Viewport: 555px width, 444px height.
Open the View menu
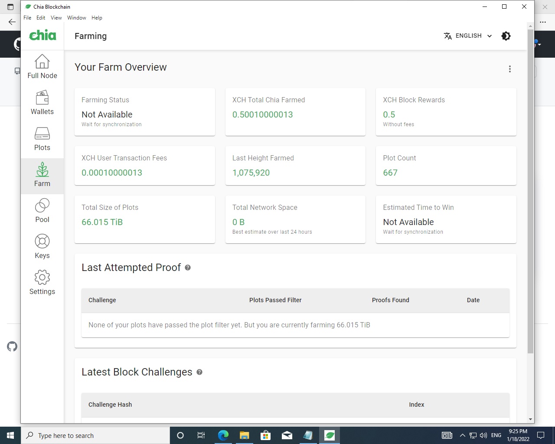[x=56, y=18]
